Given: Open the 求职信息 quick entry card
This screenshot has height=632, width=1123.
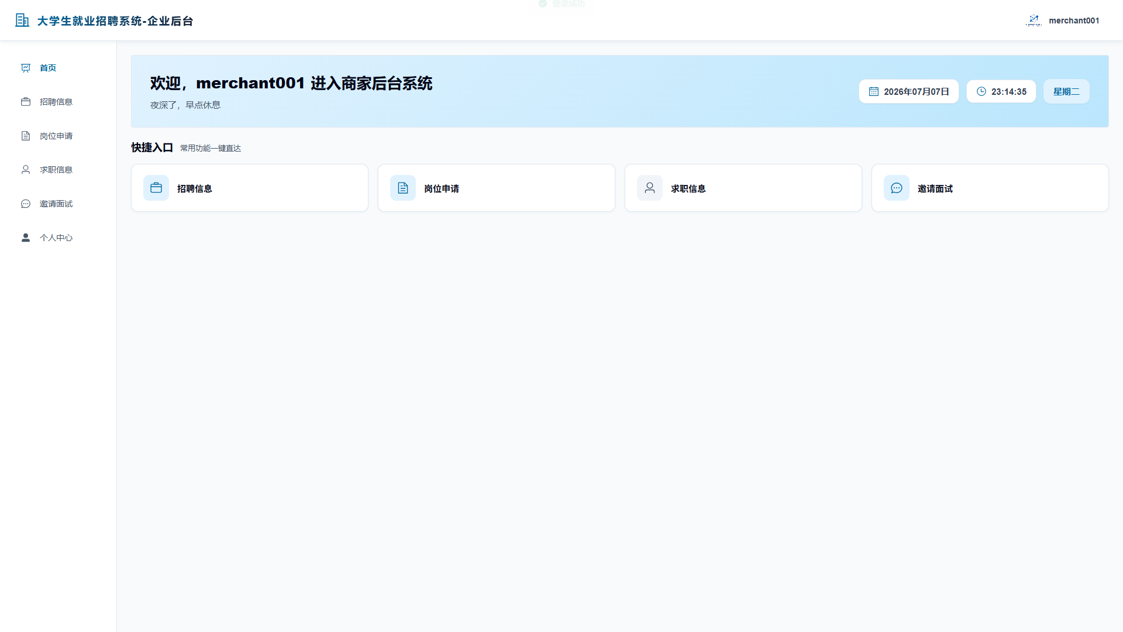Looking at the screenshot, I should click(x=743, y=188).
